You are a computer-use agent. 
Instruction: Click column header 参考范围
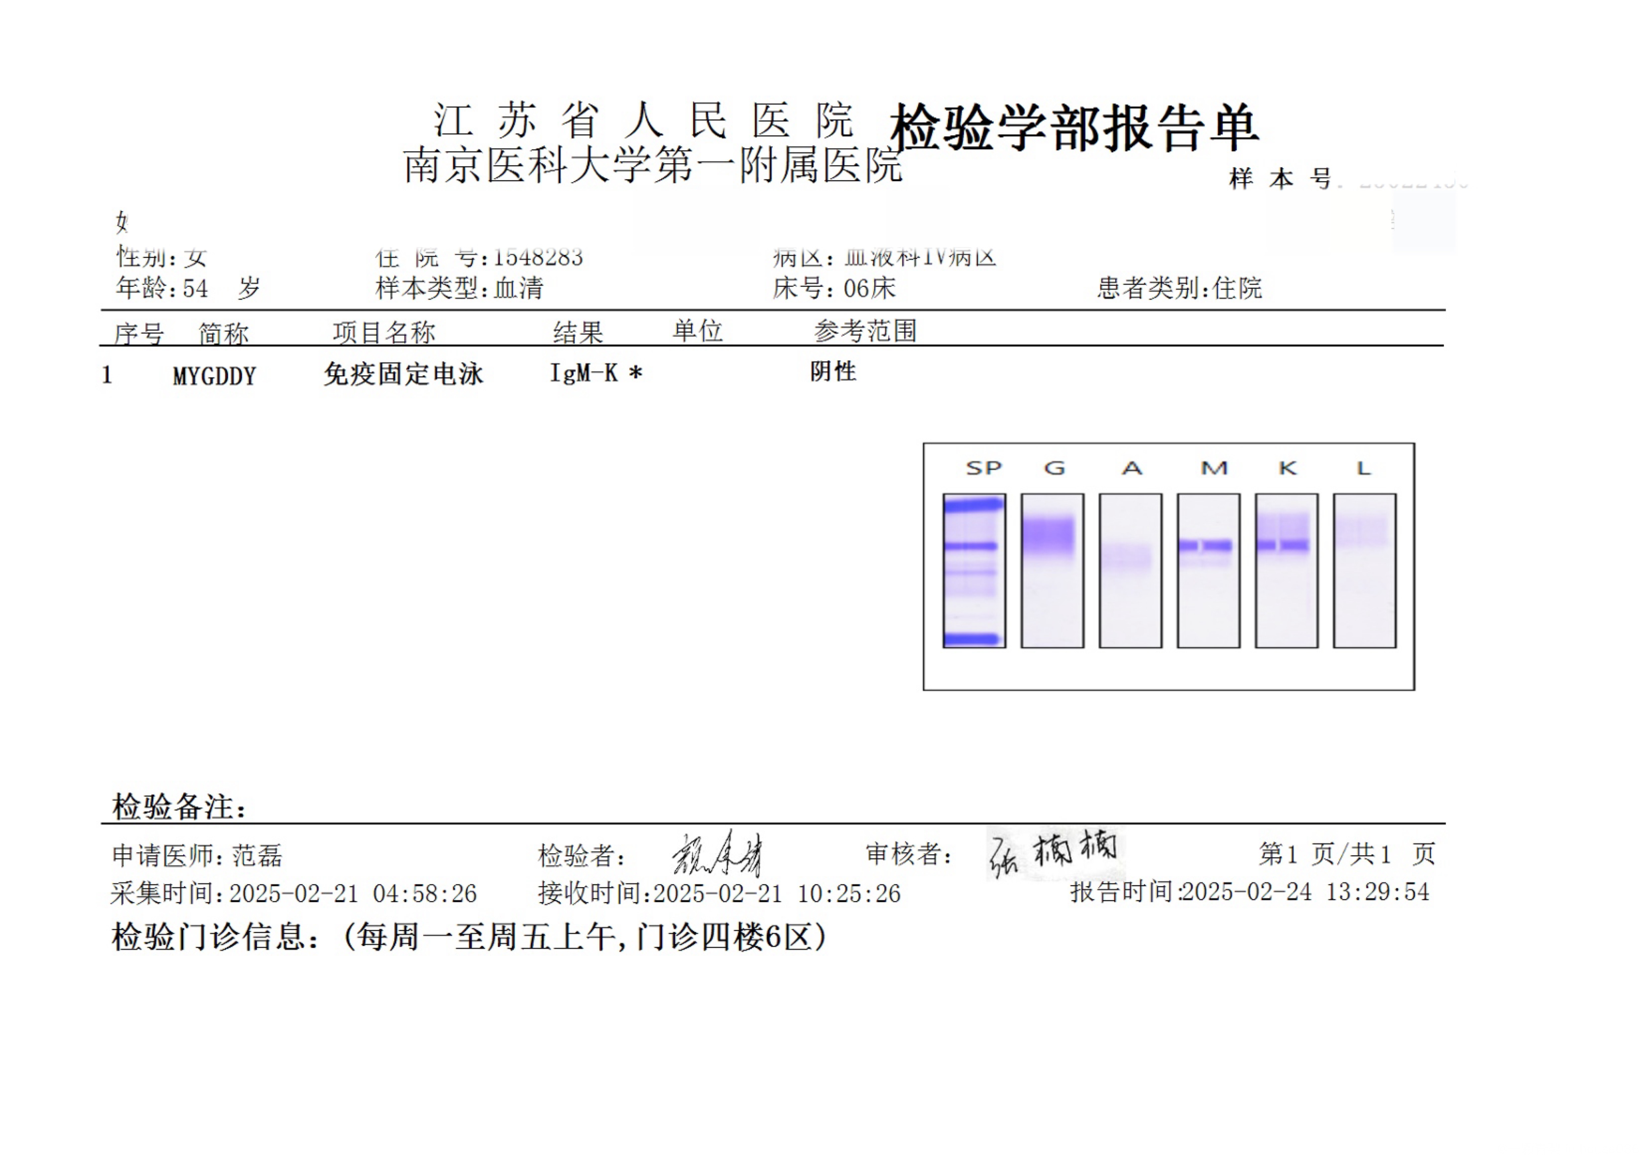pos(865,331)
